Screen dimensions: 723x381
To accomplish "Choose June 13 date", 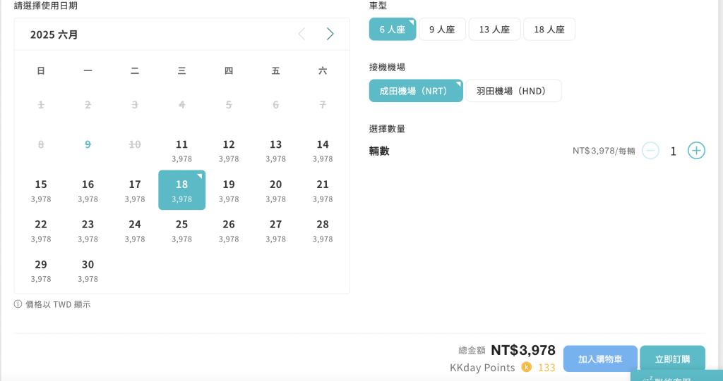I will click(276, 151).
